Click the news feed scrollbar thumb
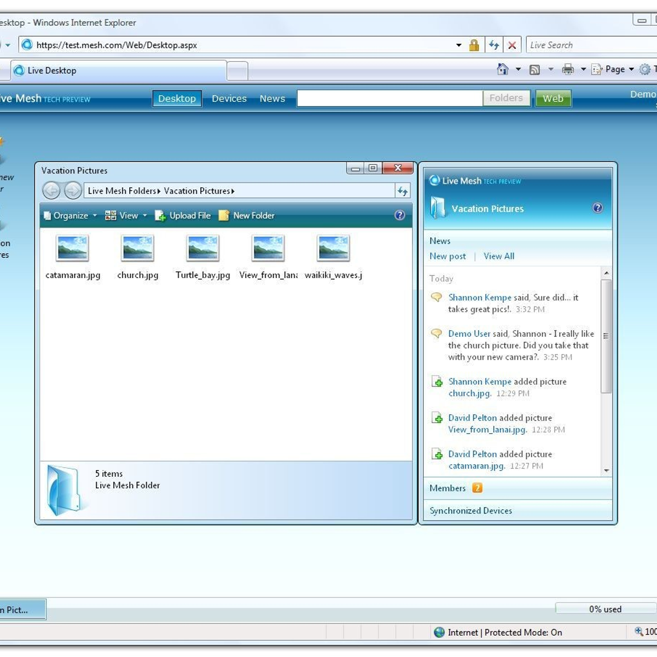The width and height of the screenshot is (657, 657). pyautogui.click(x=606, y=336)
